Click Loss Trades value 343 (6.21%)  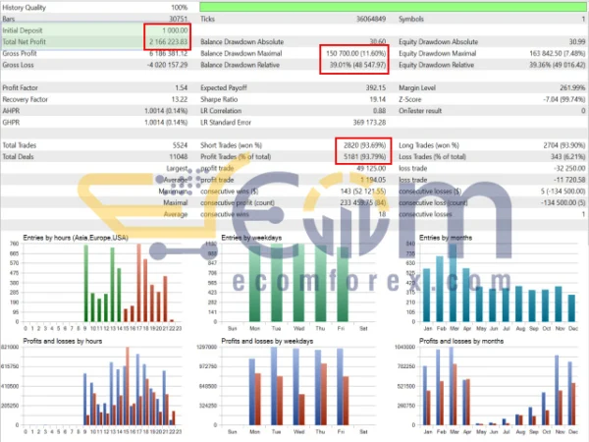568,157
